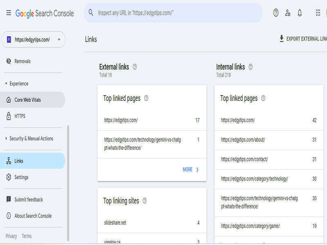Choose Submit feedback
Viewport: 327px width, 245px height.
32,199
